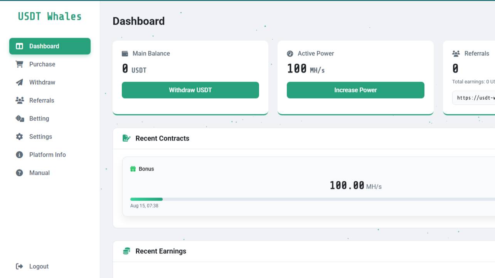Click the Settings gear icon
Viewport: 495px width, 278px height.
(19, 137)
